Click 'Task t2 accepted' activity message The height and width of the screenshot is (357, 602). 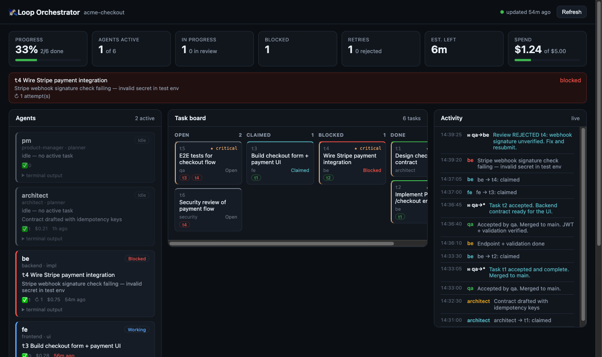point(523,209)
